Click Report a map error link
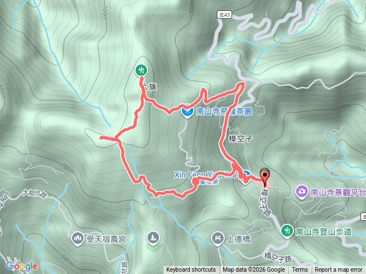Viewport: 366px width, 274px height. [338, 270]
